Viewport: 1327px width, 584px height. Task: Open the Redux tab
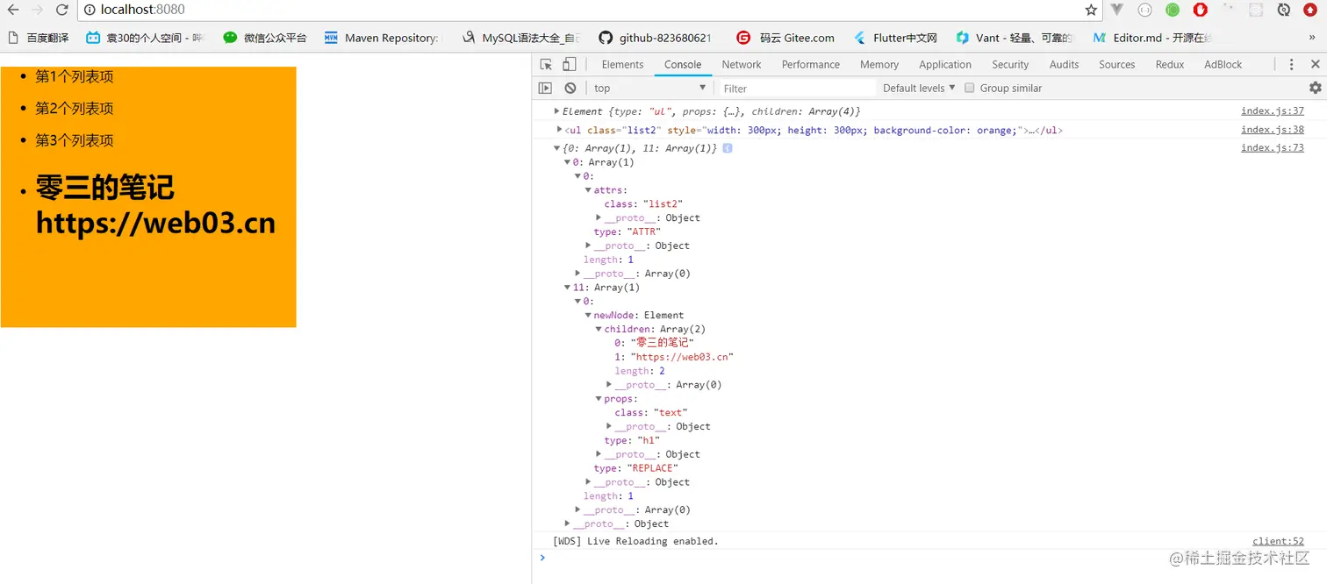tap(1170, 64)
